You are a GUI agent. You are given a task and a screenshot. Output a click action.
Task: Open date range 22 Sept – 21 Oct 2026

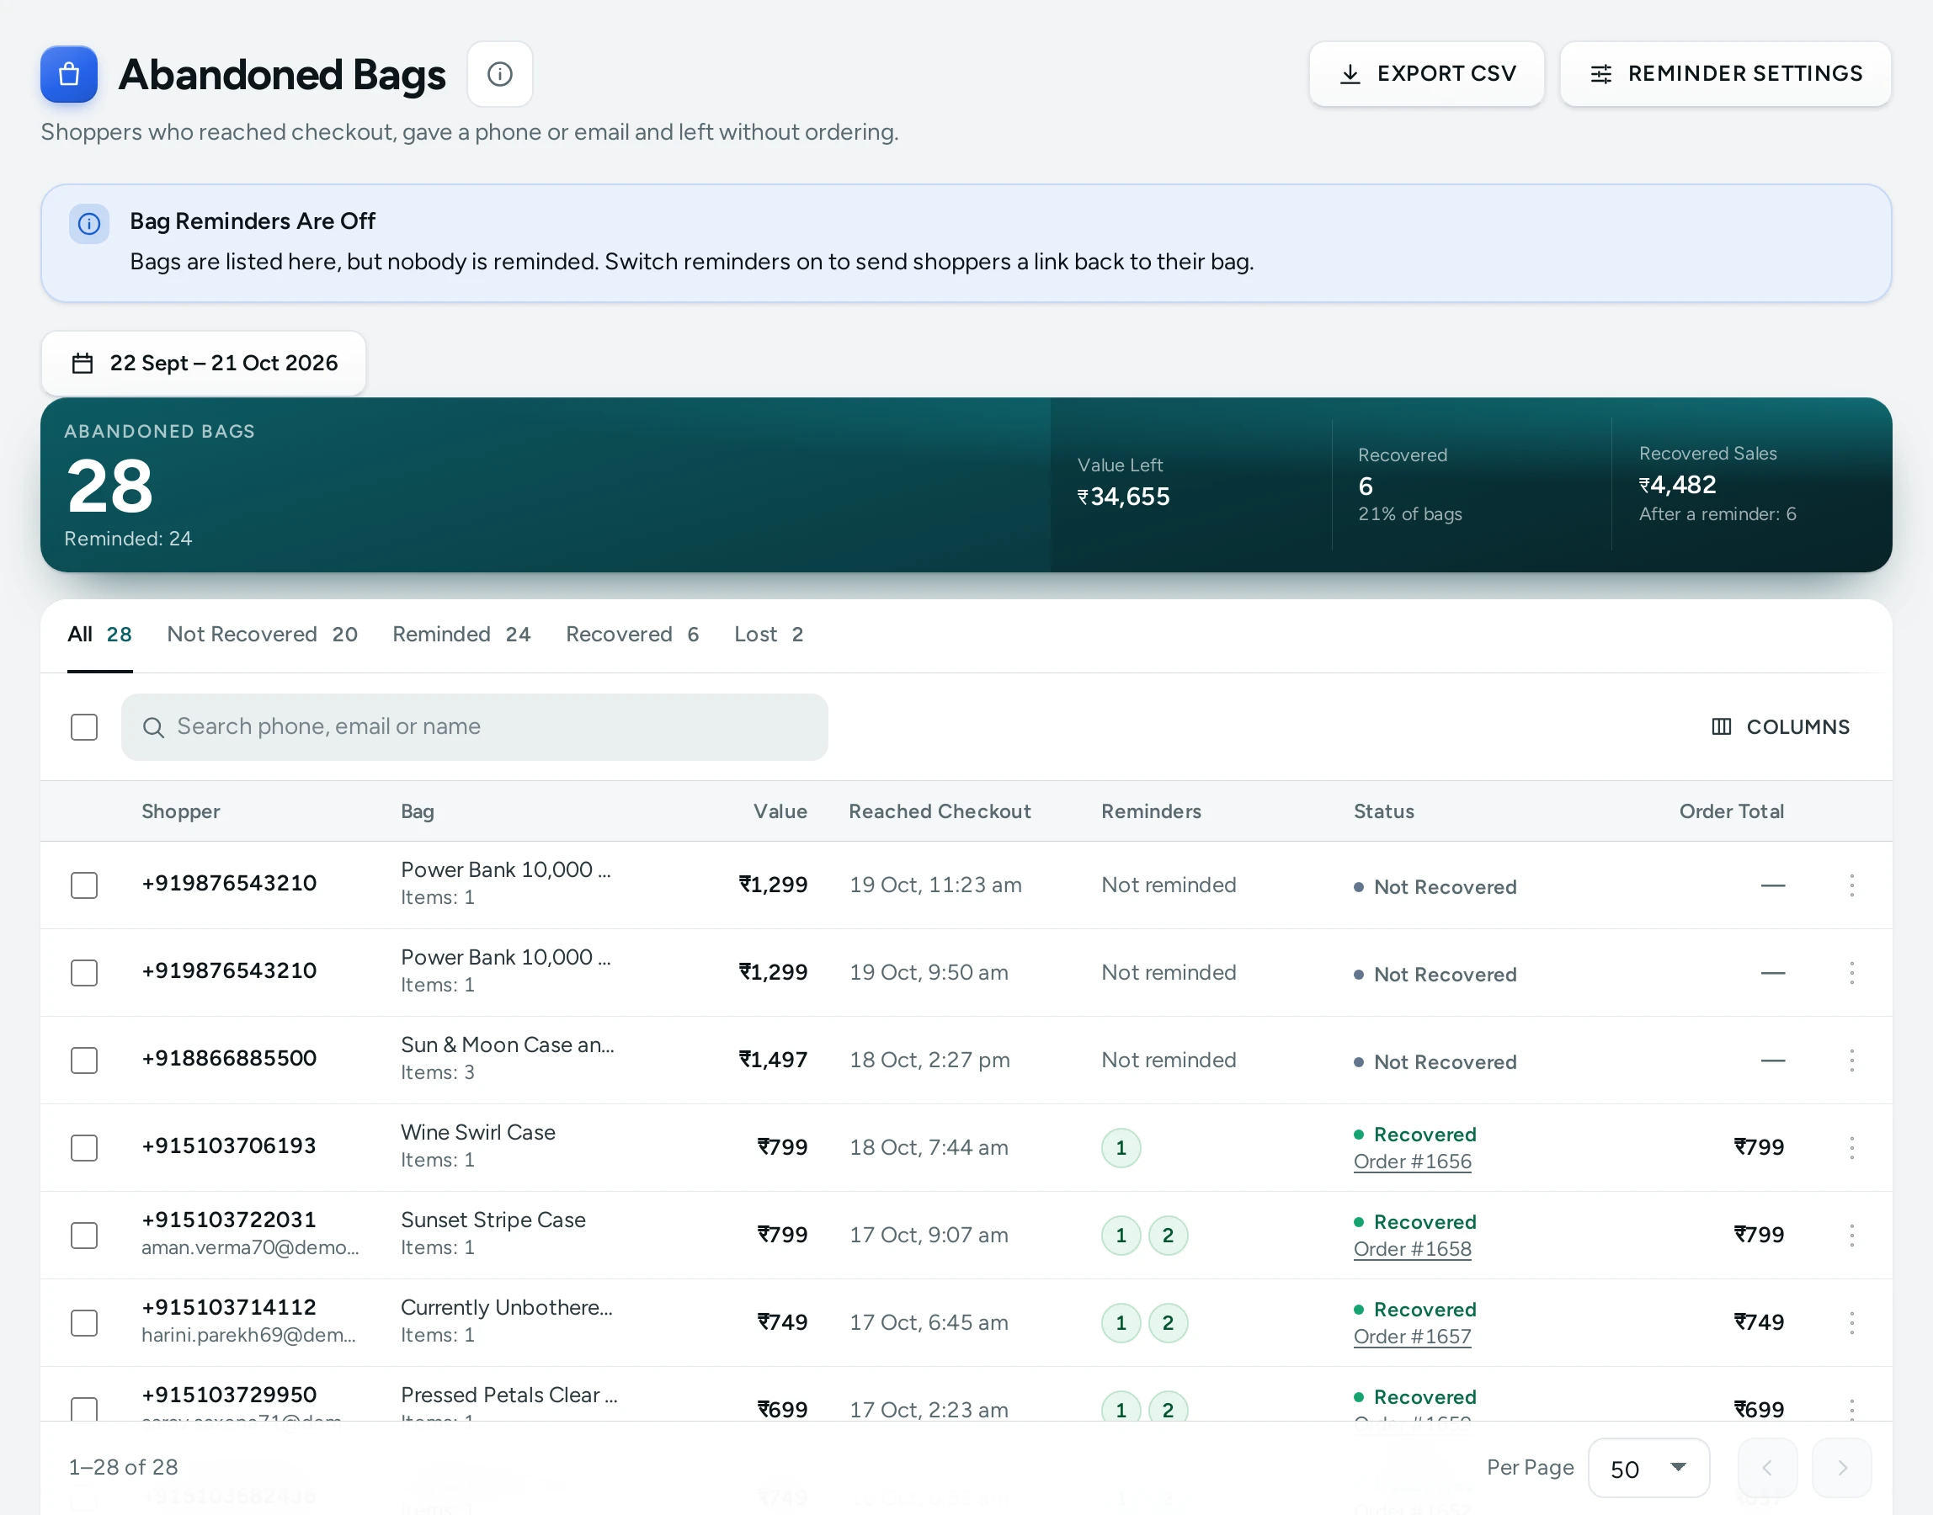click(x=204, y=364)
